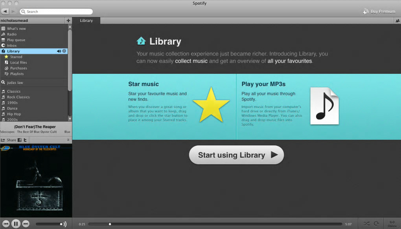Share the track on Twitter
This screenshot has width=401, height=229.
pyautogui.click(x=25, y=140)
